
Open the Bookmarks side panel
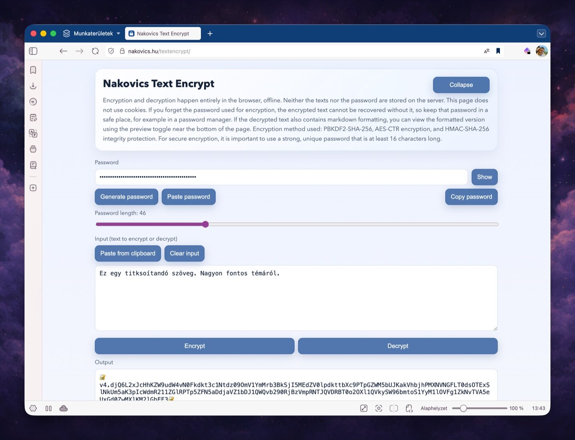point(33,70)
